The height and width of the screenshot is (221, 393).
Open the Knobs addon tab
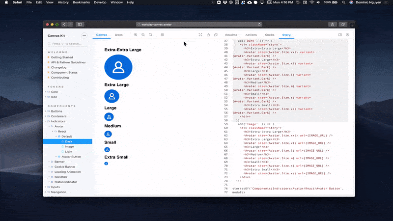tap(269, 35)
